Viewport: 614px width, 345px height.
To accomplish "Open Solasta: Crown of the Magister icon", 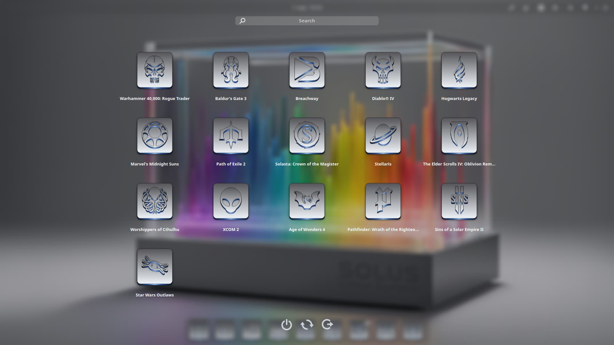I will 307,136.
